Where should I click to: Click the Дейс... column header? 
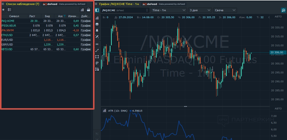[86, 16]
